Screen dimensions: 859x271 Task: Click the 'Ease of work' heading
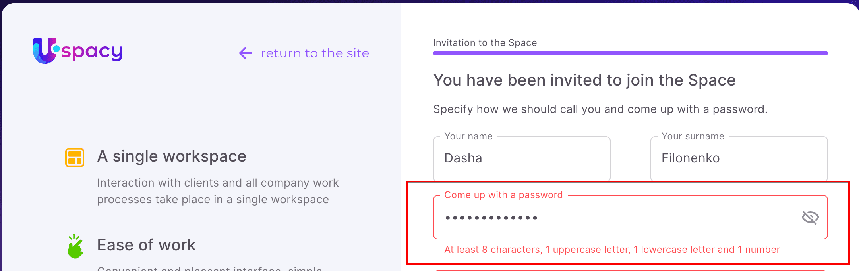(146, 245)
